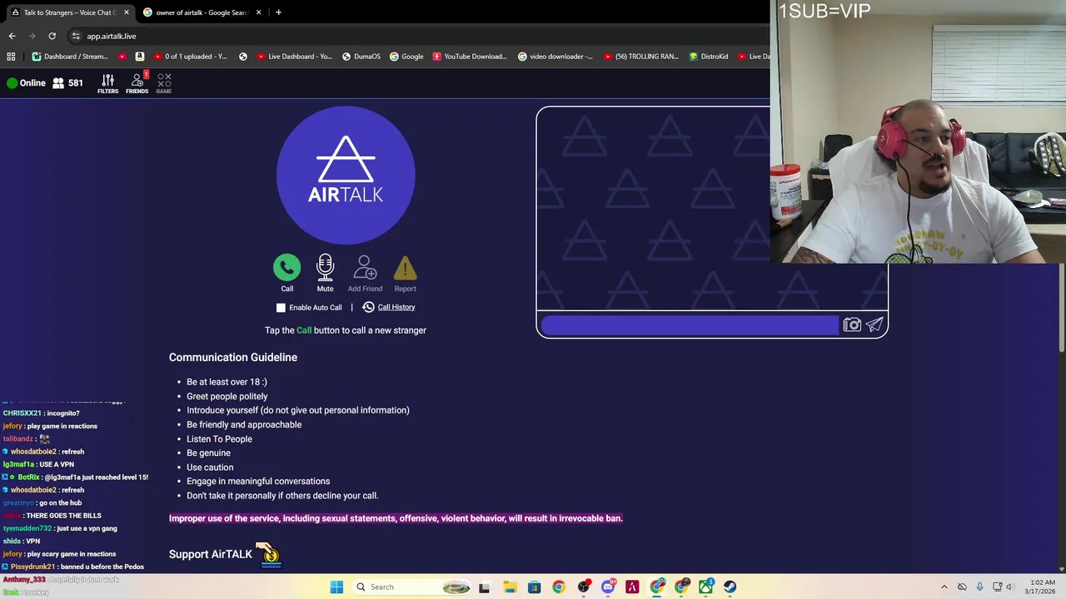The height and width of the screenshot is (599, 1066).
Task: Click the Support AirTALK heading
Action: (211, 554)
